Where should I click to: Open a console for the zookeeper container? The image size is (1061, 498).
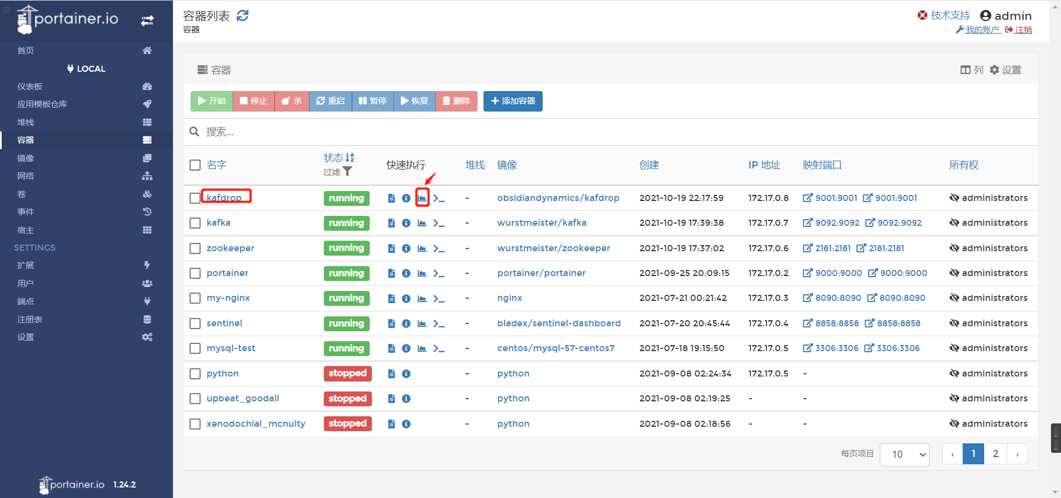pyautogui.click(x=439, y=248)
